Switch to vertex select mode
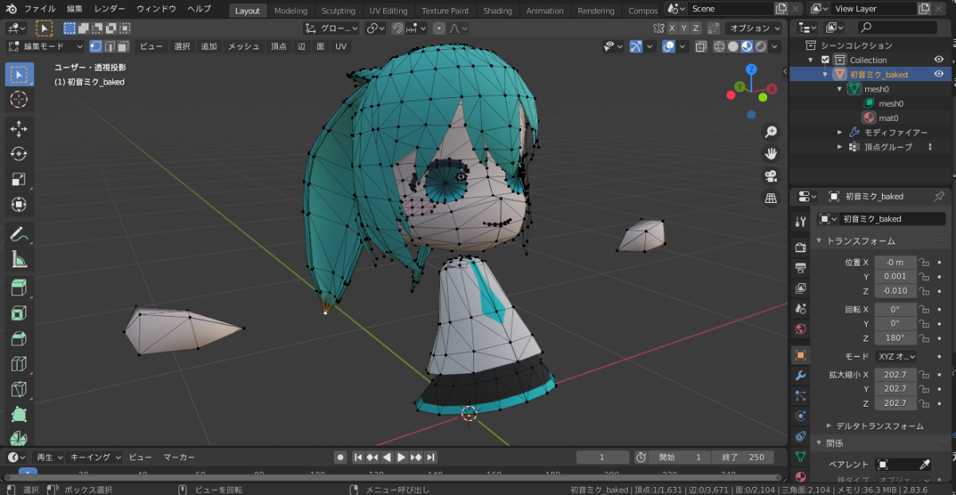 click(96, 46)
